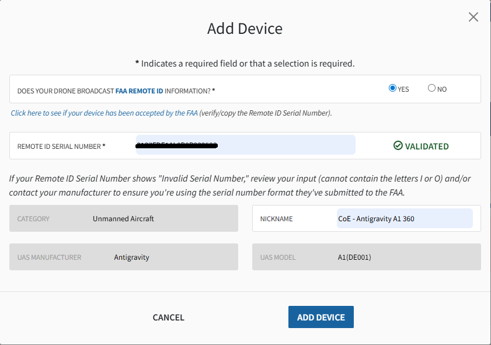Click the Category value Unmanned Aircraft

click(x=123, y=219)
